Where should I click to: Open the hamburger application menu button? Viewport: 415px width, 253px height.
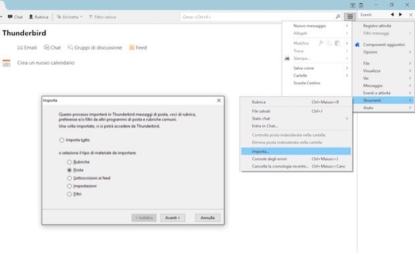[x=350, y=17]
